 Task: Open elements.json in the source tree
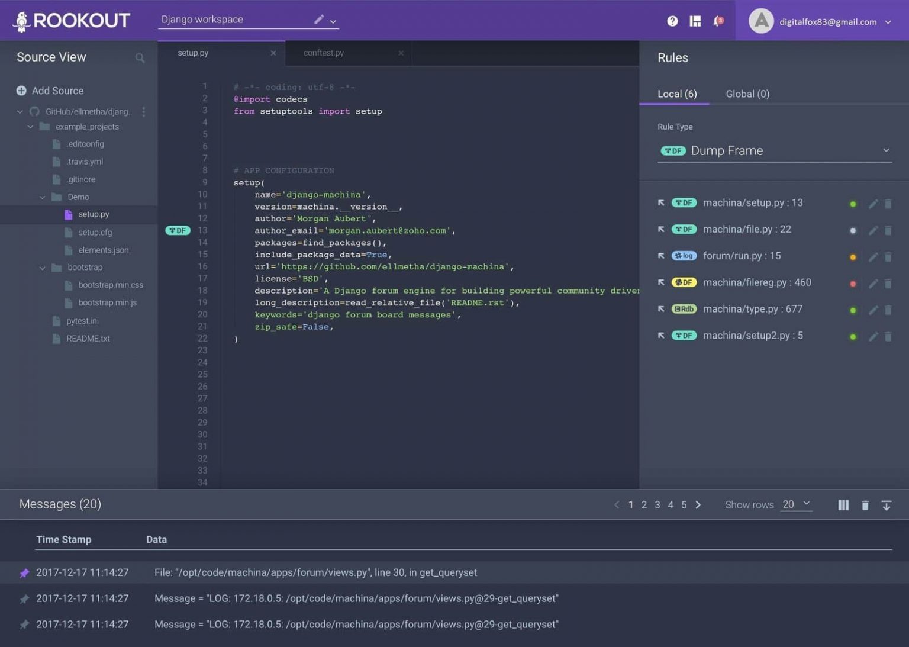coord(103,250)
